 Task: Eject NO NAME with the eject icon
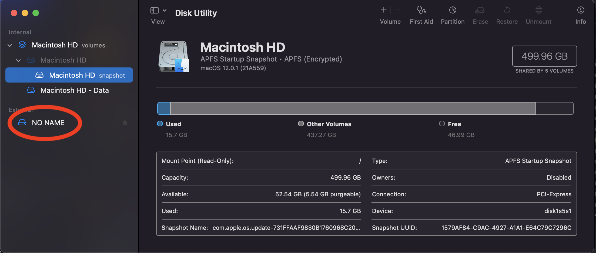[x=125, y=123]
